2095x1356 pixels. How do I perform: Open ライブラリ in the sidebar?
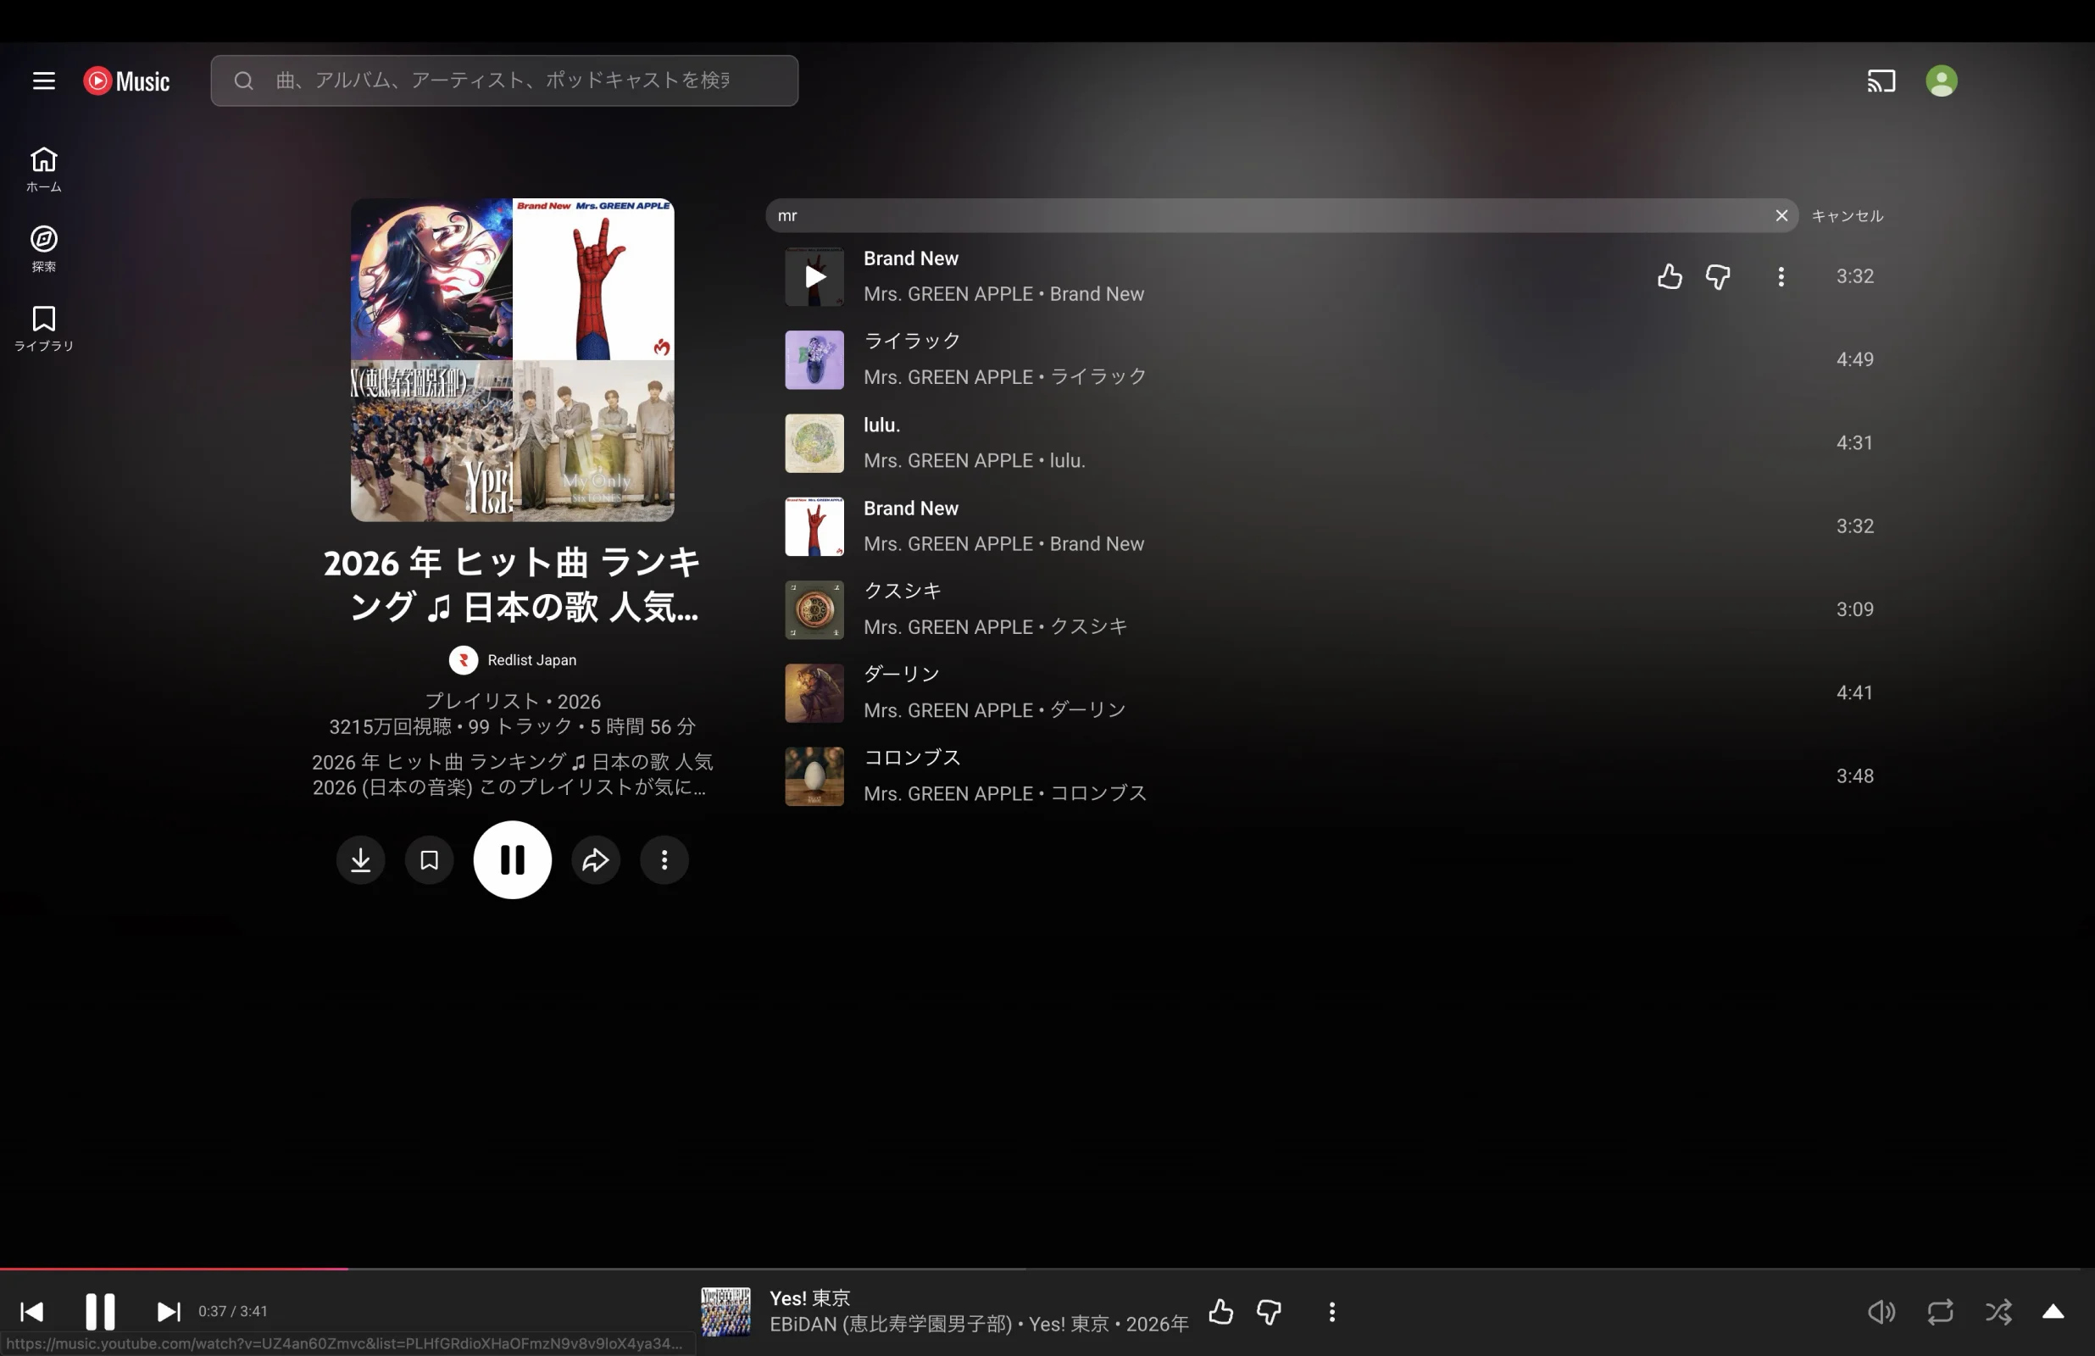[x=44, y=327]
